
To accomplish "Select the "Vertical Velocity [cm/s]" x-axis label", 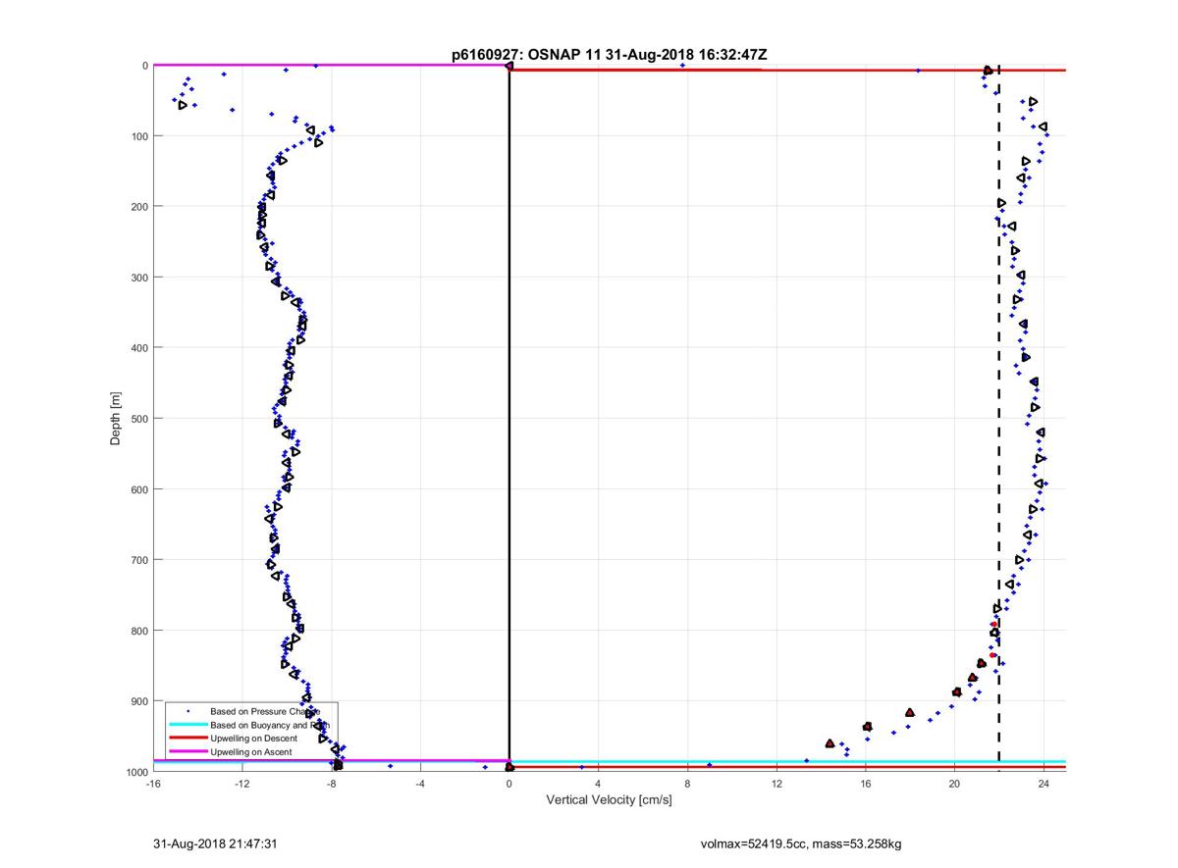I will [x=609, y=800].
